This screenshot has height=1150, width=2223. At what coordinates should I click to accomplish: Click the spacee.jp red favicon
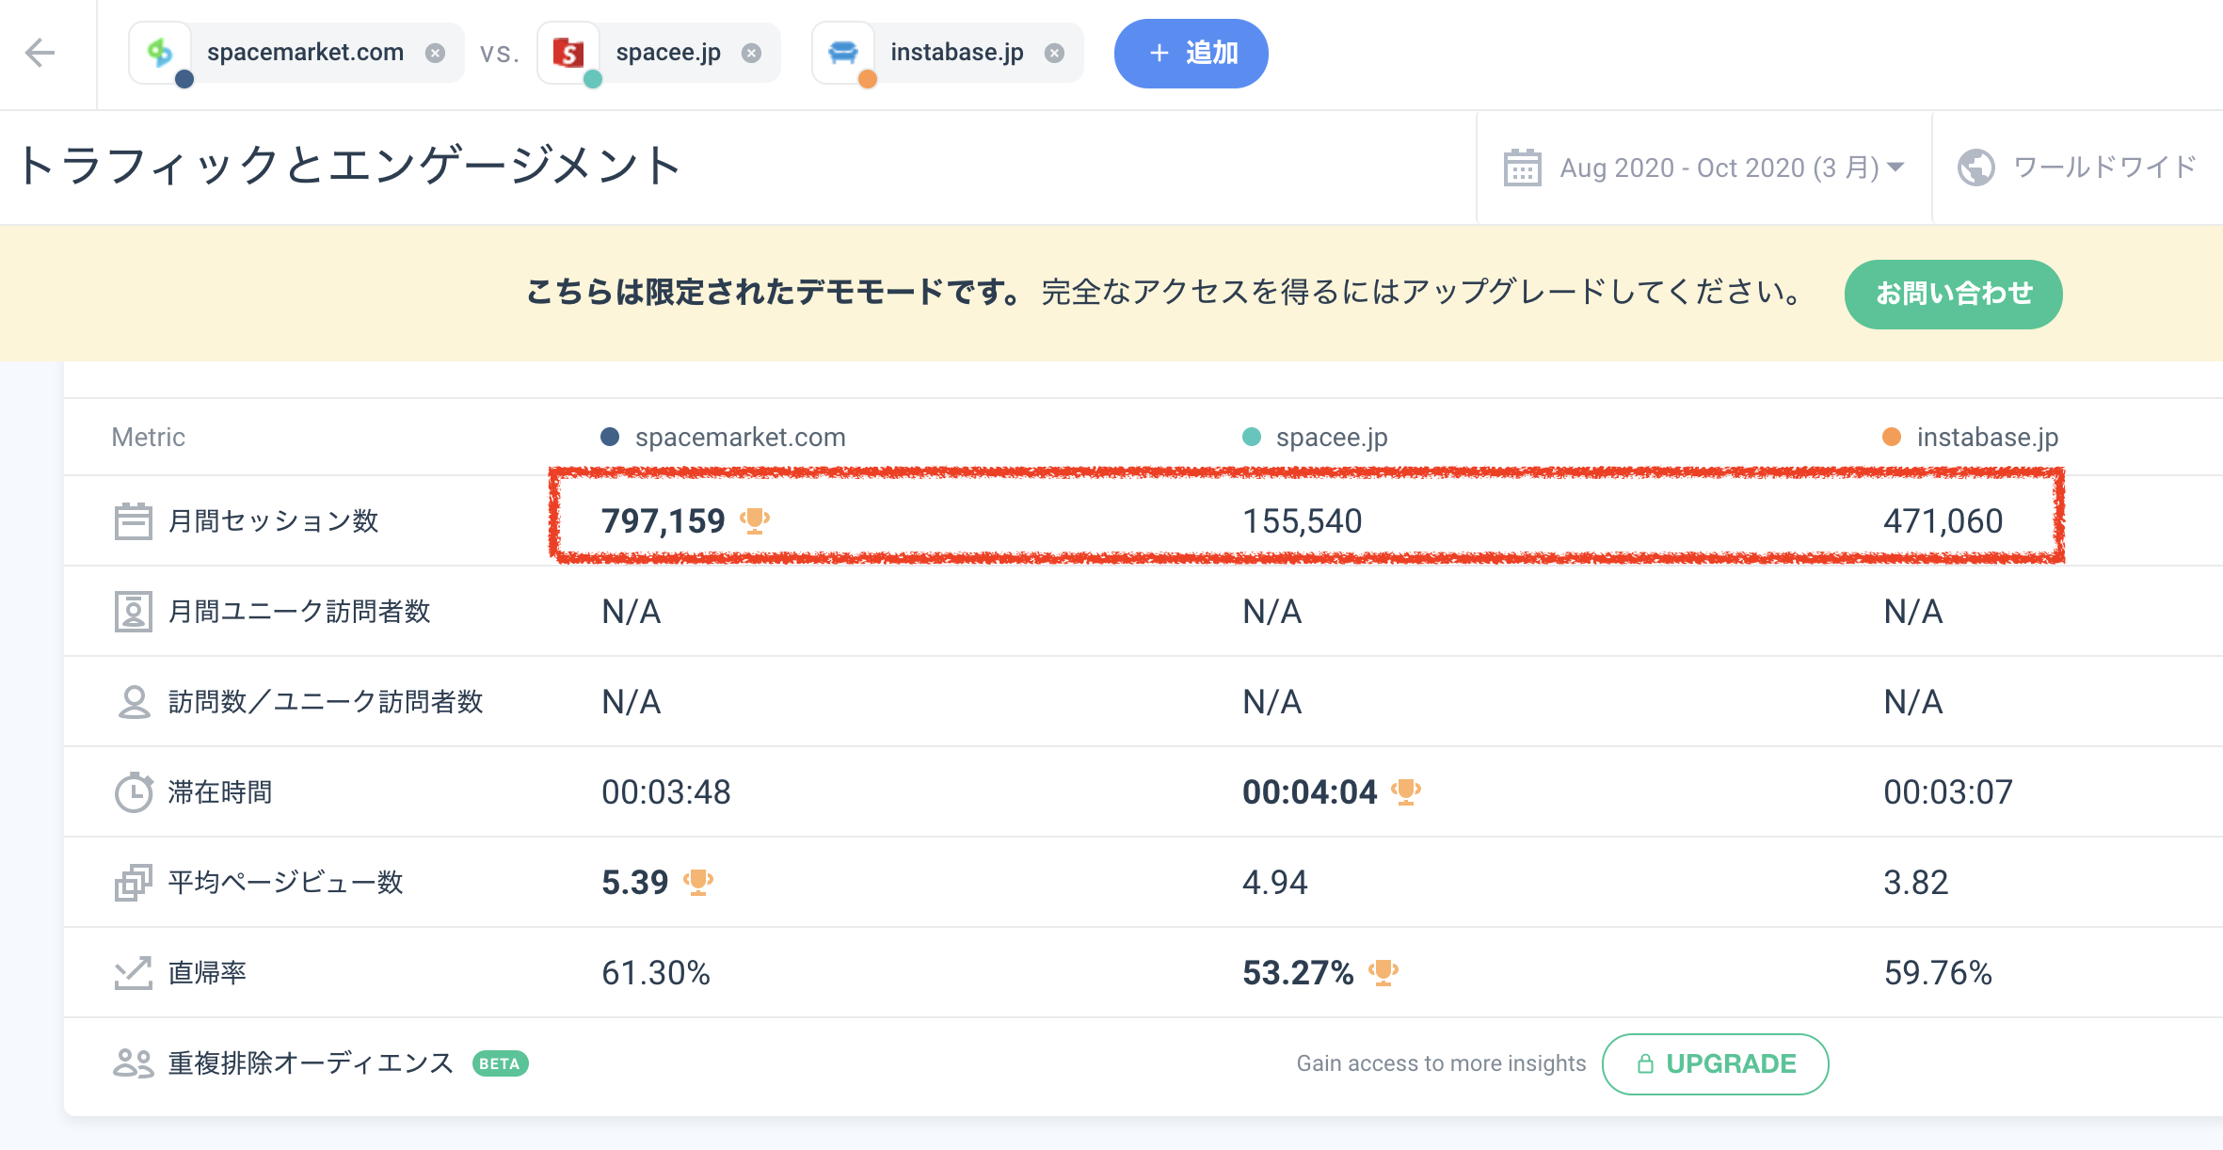coord(568,53)
